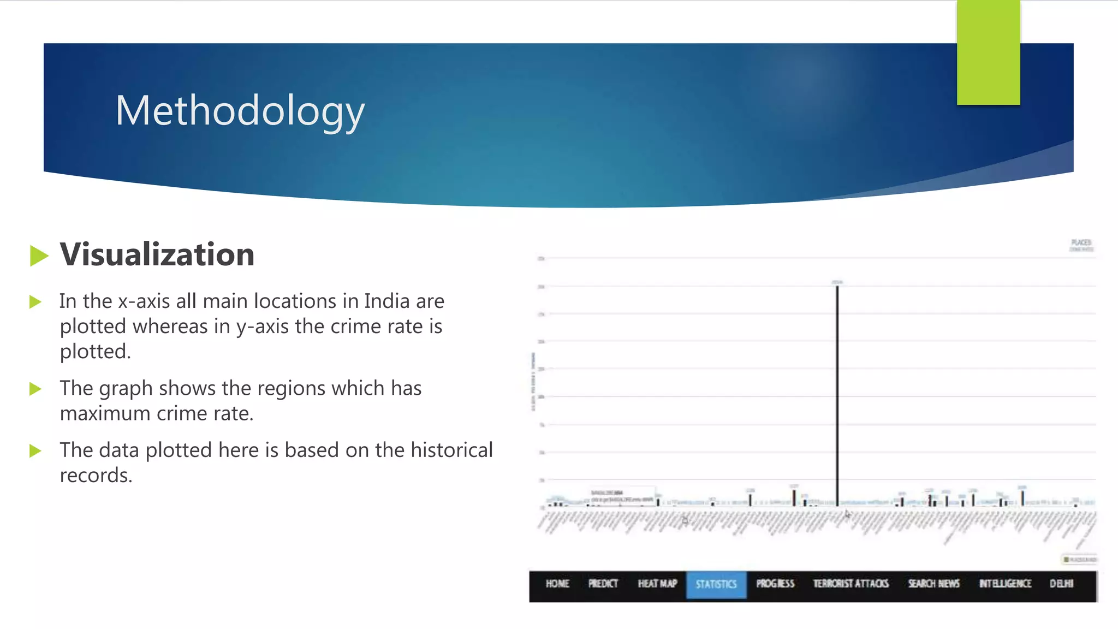Open the INTELLIGENCE tab
Screen dimensions: 1118x629
(x=1005, y=584)
